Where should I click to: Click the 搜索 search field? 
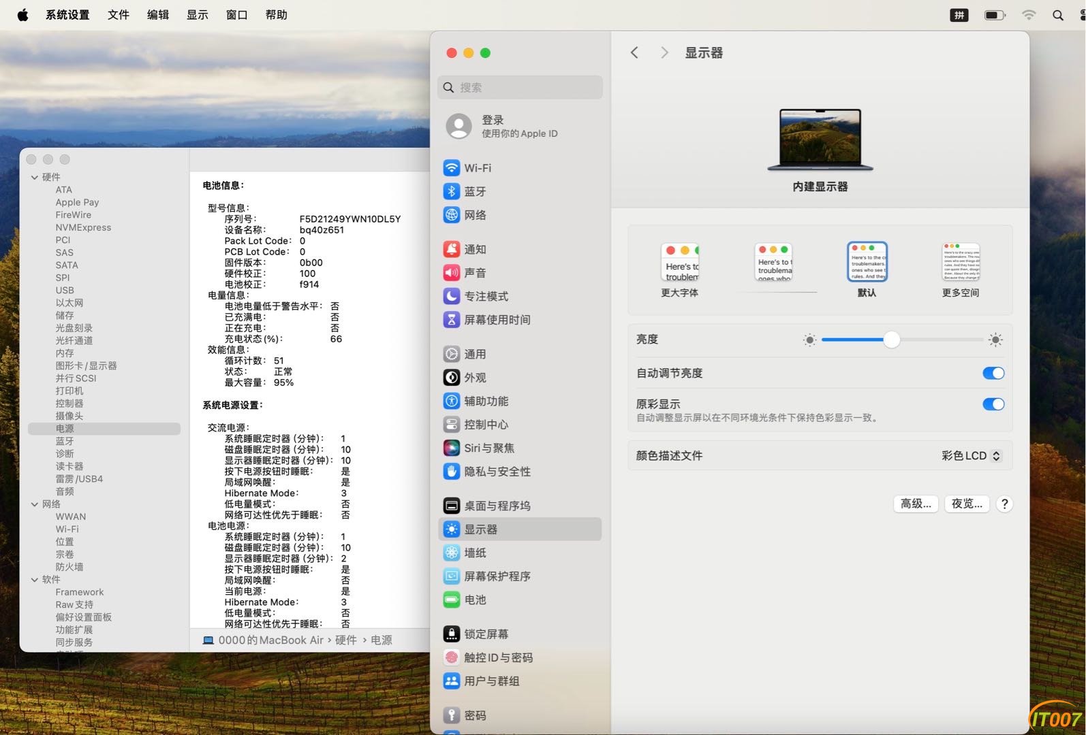pos(520,87)
